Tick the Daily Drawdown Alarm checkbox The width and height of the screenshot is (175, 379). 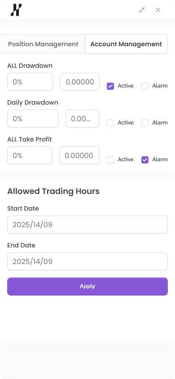[145, 123]
